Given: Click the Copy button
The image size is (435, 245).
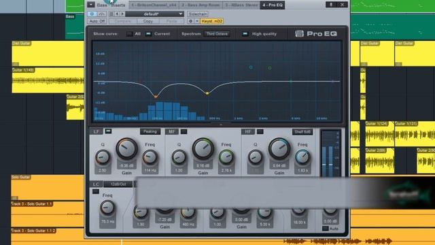Looking at the screenshot, I should pyautogui.click(x=148, y=21).
